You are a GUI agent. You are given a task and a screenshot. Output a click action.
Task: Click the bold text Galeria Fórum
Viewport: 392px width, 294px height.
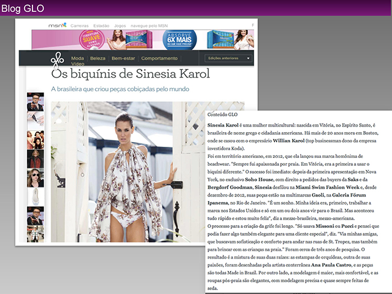[349, 195]
